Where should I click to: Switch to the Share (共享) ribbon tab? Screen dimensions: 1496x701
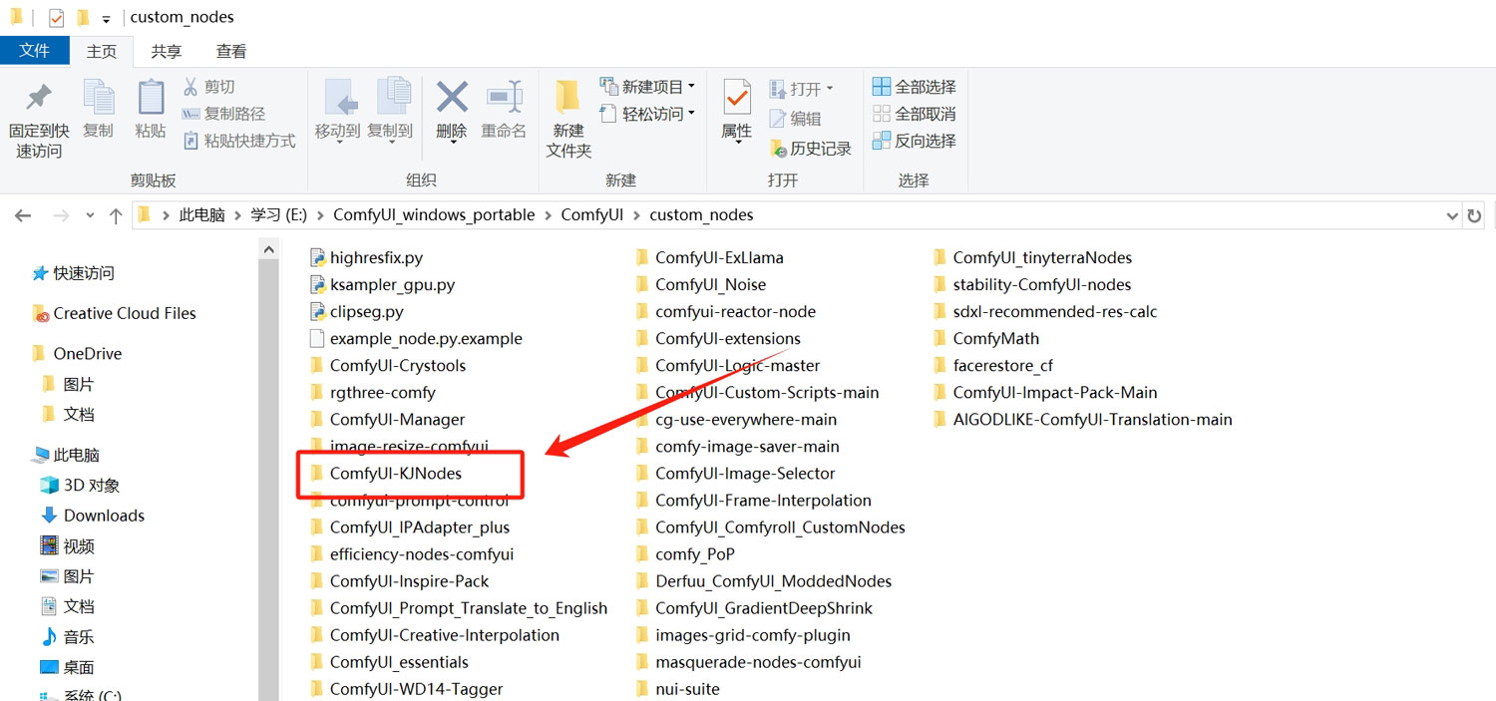(167, 51)
